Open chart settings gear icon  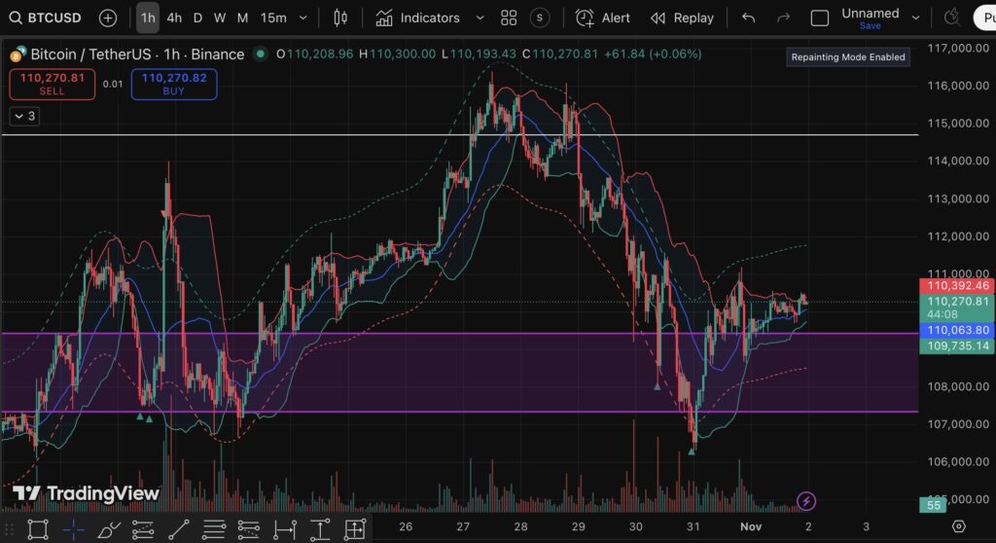958,526
